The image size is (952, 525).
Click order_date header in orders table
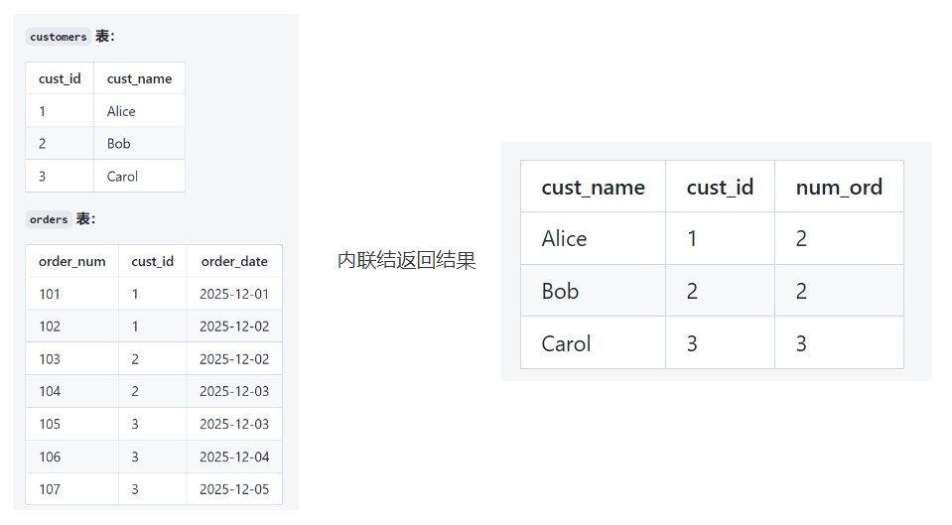pyautogui.click(x=234, y=261)
